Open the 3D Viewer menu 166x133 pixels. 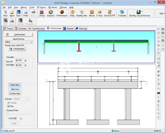tap(53, 7)
